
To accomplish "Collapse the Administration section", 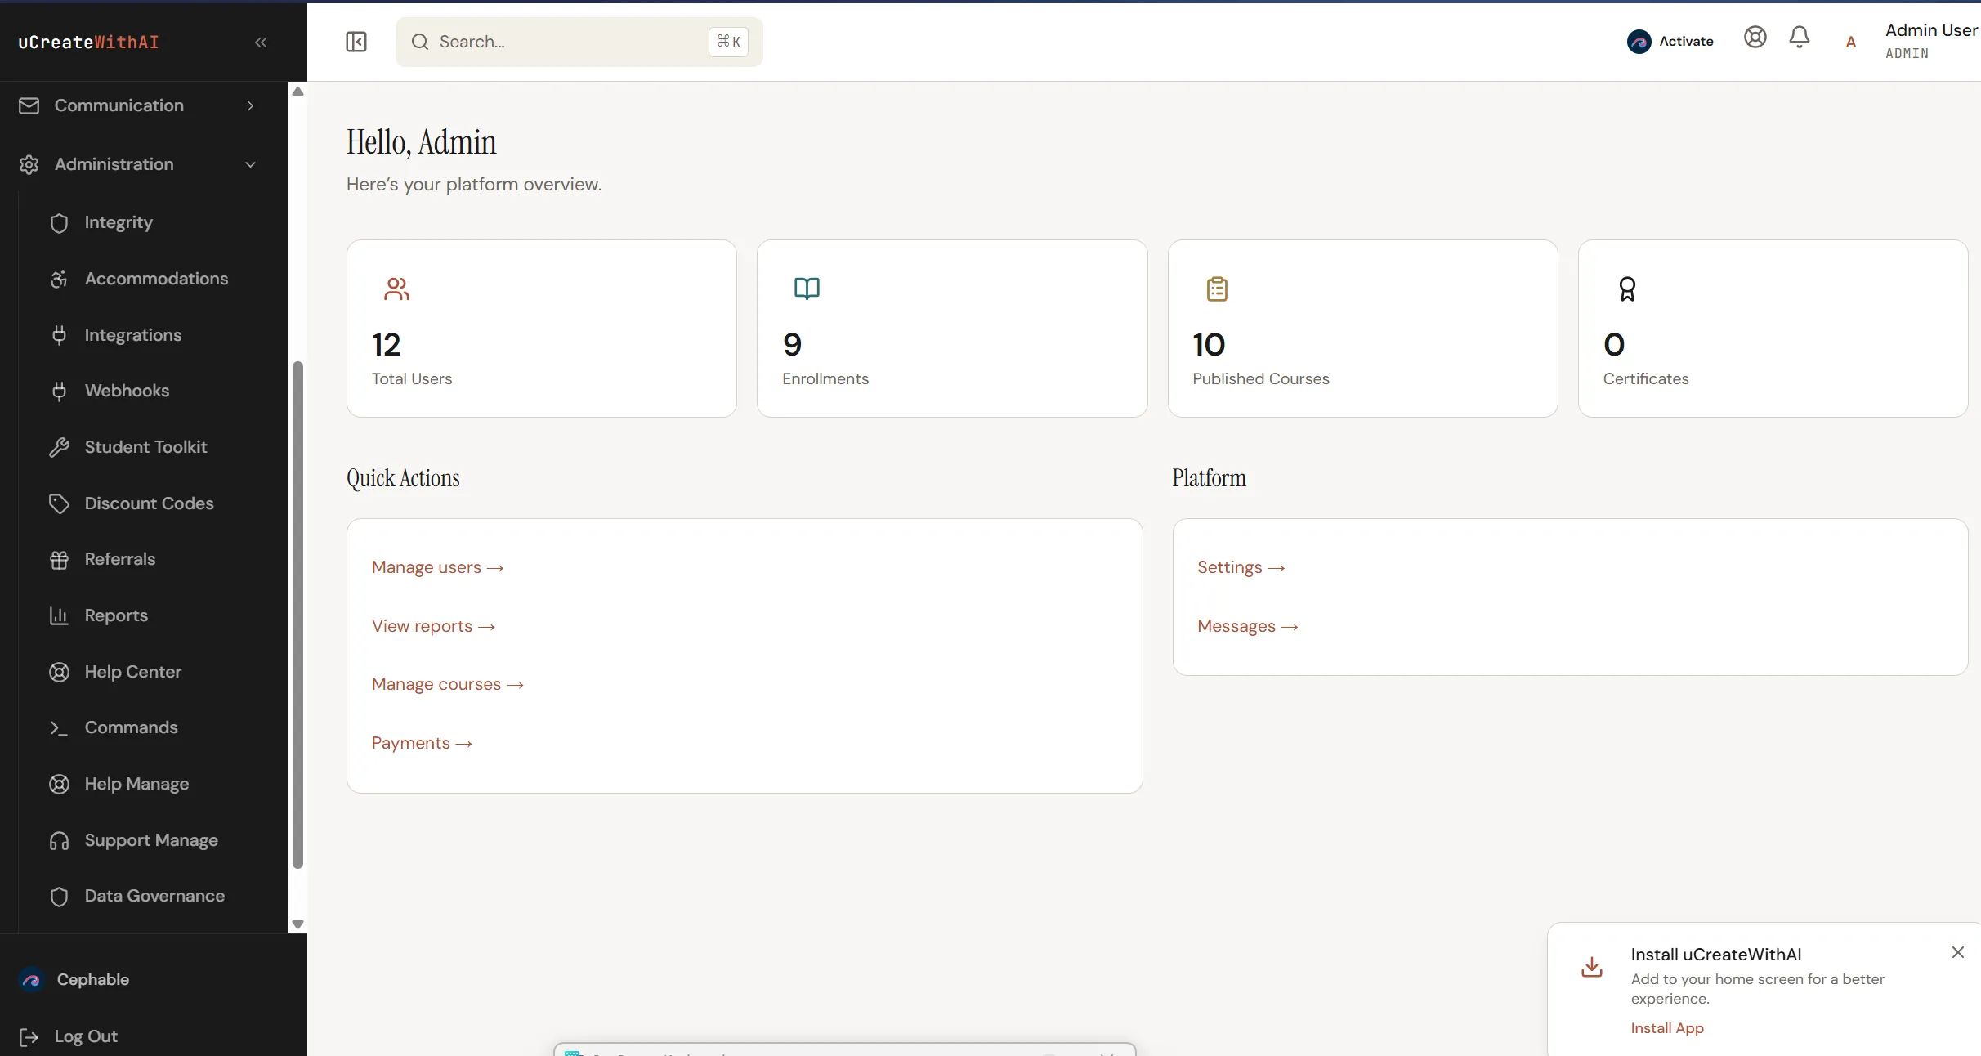I will pos(114,164).
